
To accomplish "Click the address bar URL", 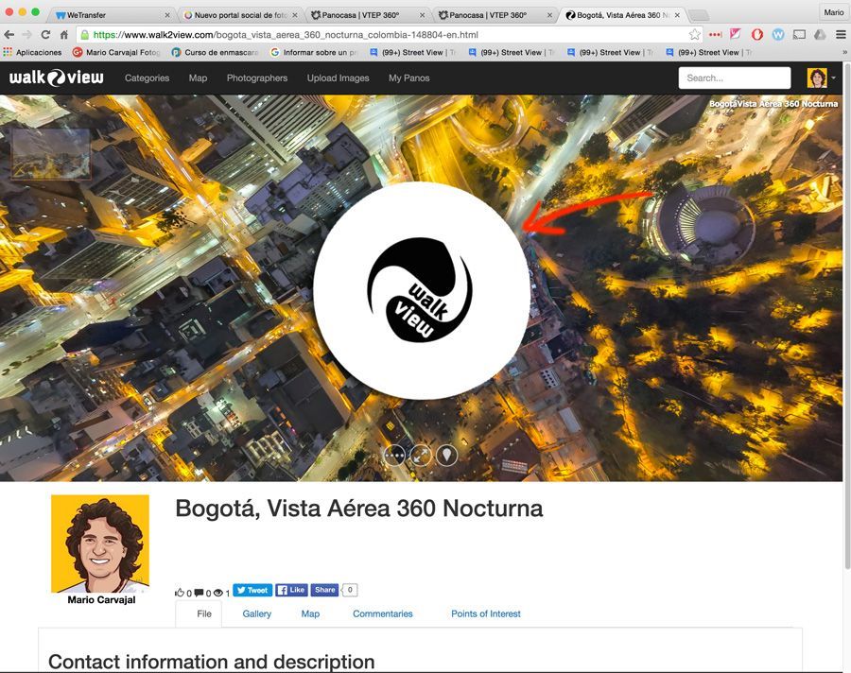I will point(286,35).
